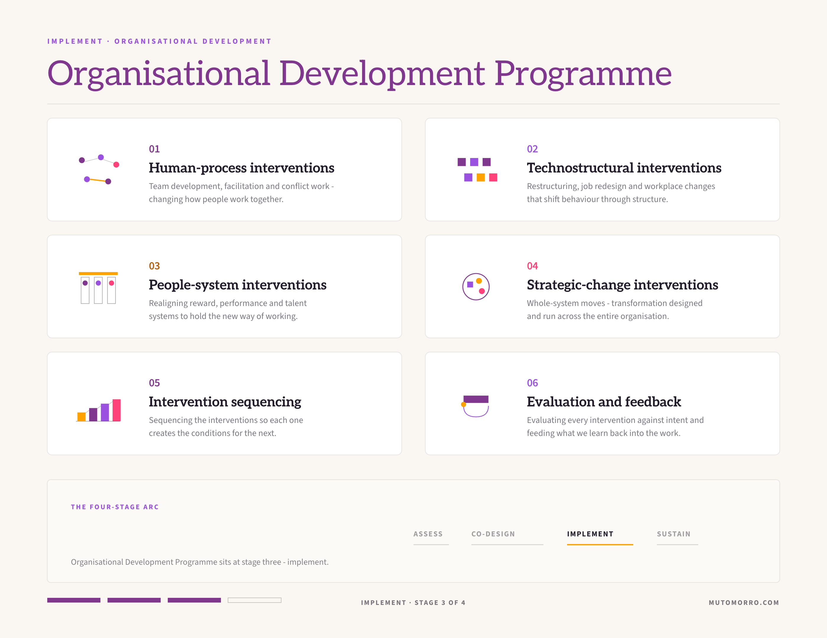Click the card number 06
This screenshot has height=638, width=827.
[532, 383]
